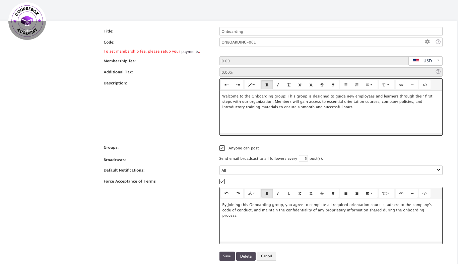Open the USD currency dropdown

[x=426, y=61]
